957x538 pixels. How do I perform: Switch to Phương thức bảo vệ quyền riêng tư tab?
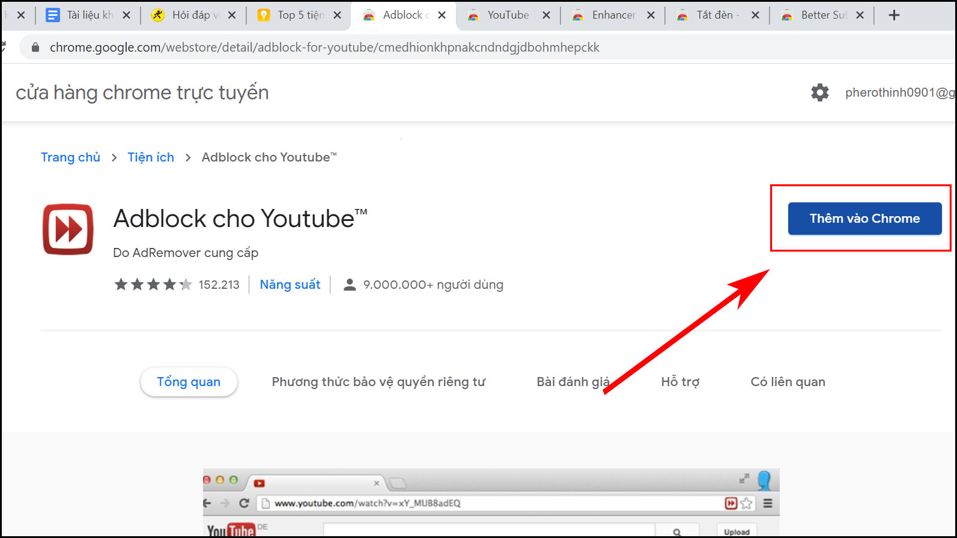click(x=378, y=382)
